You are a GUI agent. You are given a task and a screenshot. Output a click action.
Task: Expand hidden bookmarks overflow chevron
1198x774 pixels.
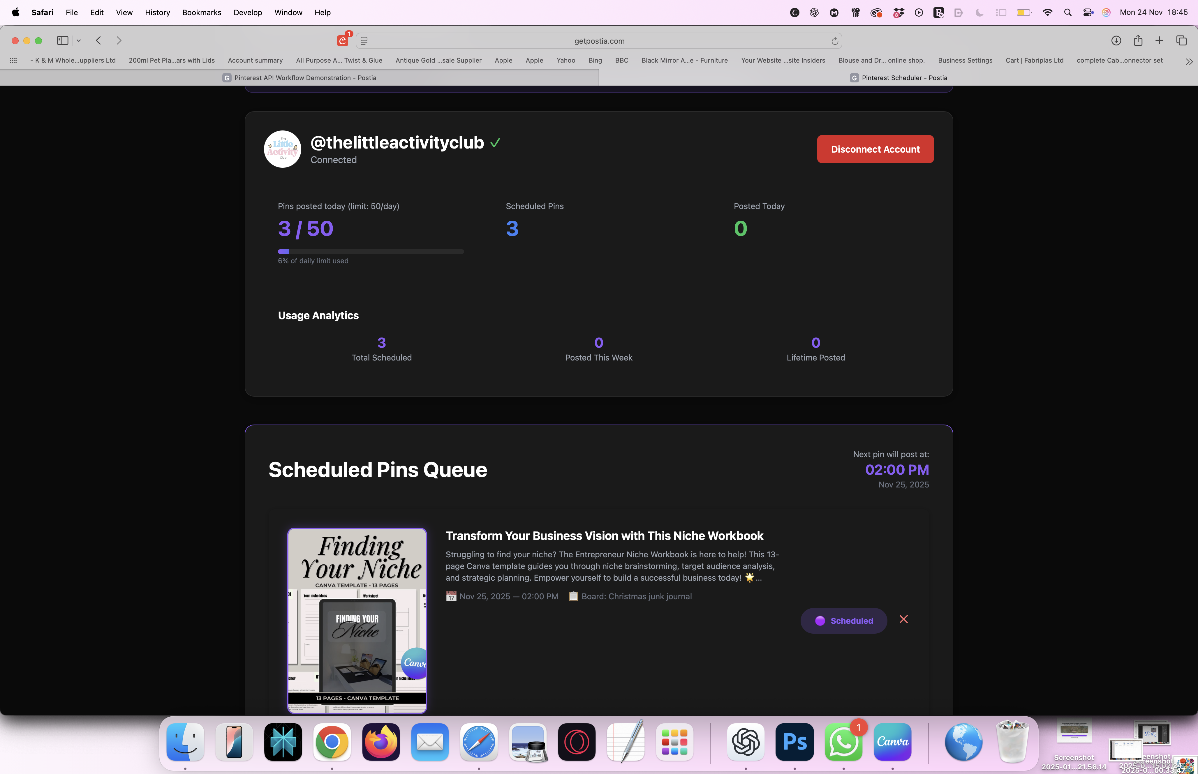point(1189,61)
